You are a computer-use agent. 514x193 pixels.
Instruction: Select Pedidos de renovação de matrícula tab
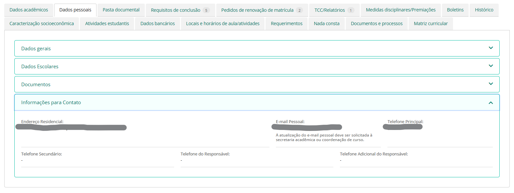tap(262, 10)
